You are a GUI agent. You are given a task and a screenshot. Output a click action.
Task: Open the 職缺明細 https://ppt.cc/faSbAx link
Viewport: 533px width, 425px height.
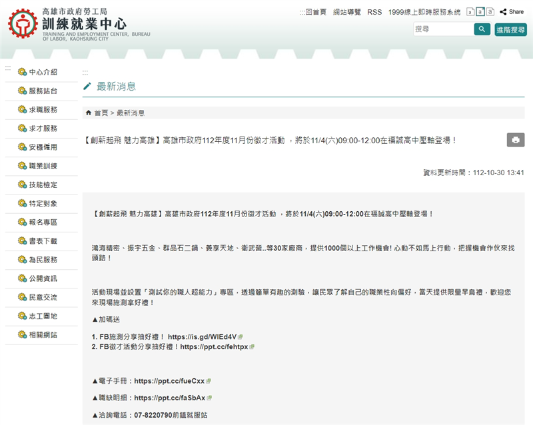170,398
